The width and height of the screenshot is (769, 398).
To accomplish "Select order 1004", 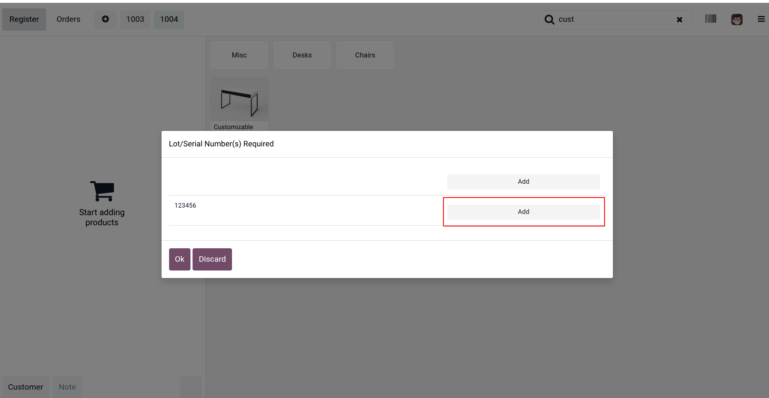I will (169, 19).
